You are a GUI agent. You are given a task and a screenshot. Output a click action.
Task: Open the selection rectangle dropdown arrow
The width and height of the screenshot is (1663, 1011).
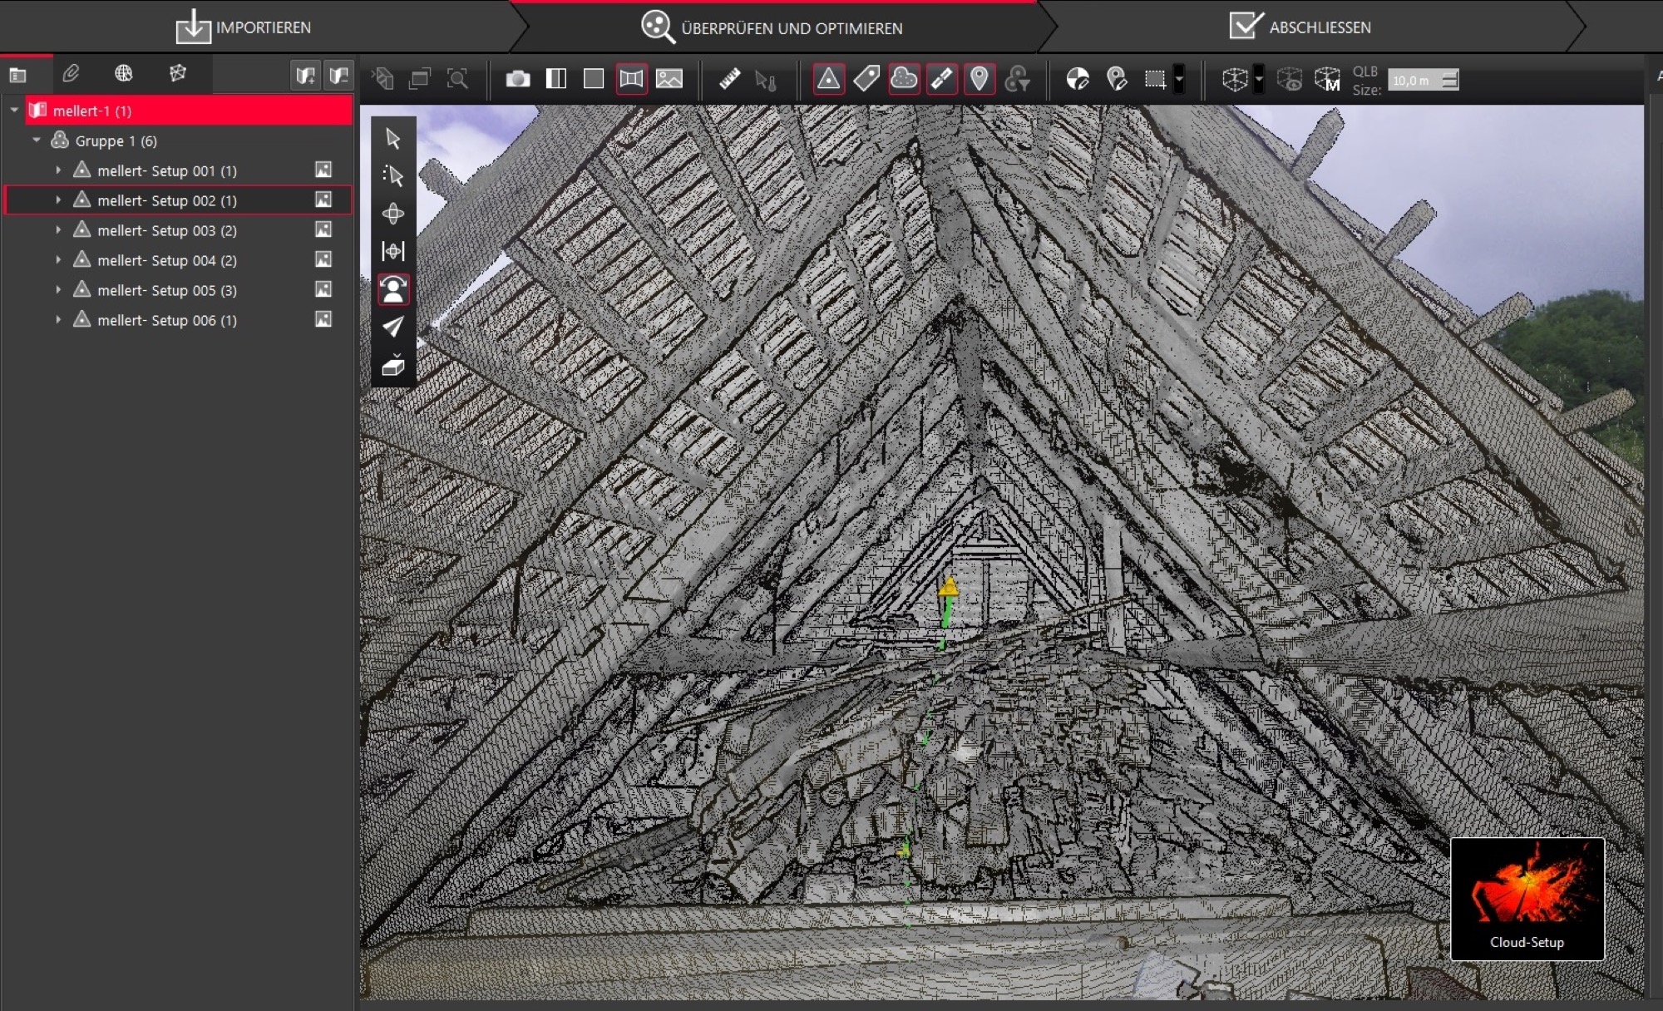1179,79
